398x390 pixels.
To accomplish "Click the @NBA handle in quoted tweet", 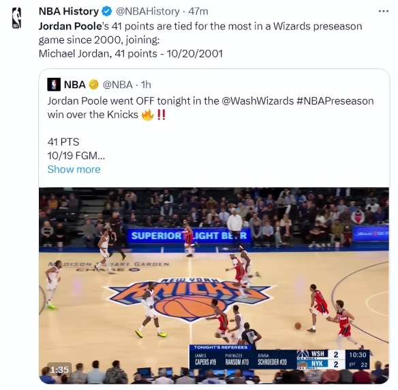I will point(117,85).
